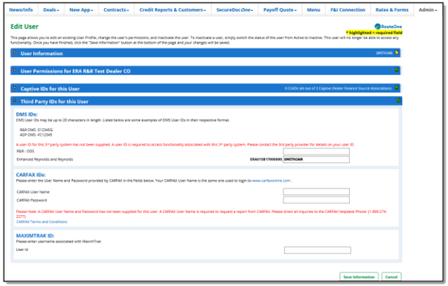
Task: Go to the News/Info tab
Action: (21, 10)
